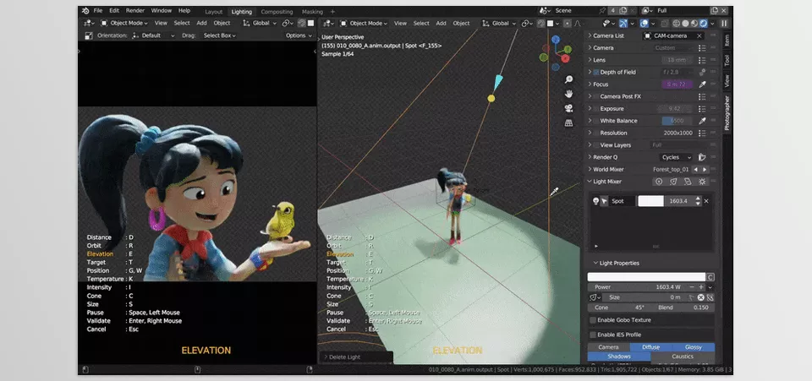Toggle the Diffuse visibility button
Image resolution: width=812 pixels, height=381 pixels.
(x=651, y=347)
